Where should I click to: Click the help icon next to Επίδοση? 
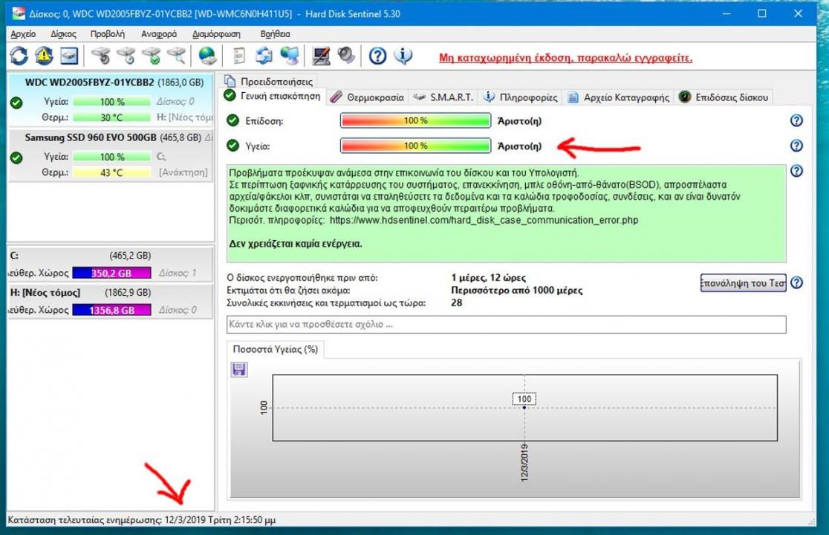point(796,120)
